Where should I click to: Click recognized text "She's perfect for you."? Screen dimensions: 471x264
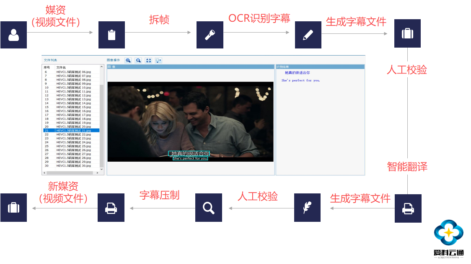[301, 80]
